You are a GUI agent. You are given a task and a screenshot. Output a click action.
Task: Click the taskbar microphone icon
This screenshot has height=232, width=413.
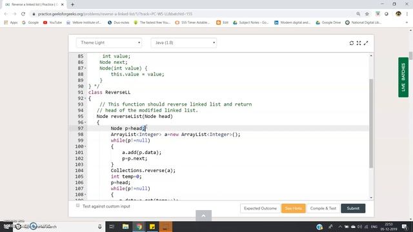100,226
